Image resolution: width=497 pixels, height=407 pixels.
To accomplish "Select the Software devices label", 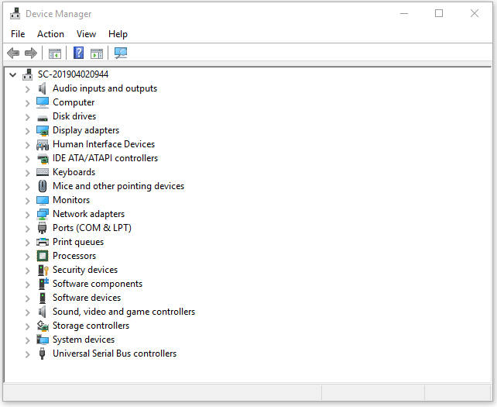I will (x=87, y=298).
